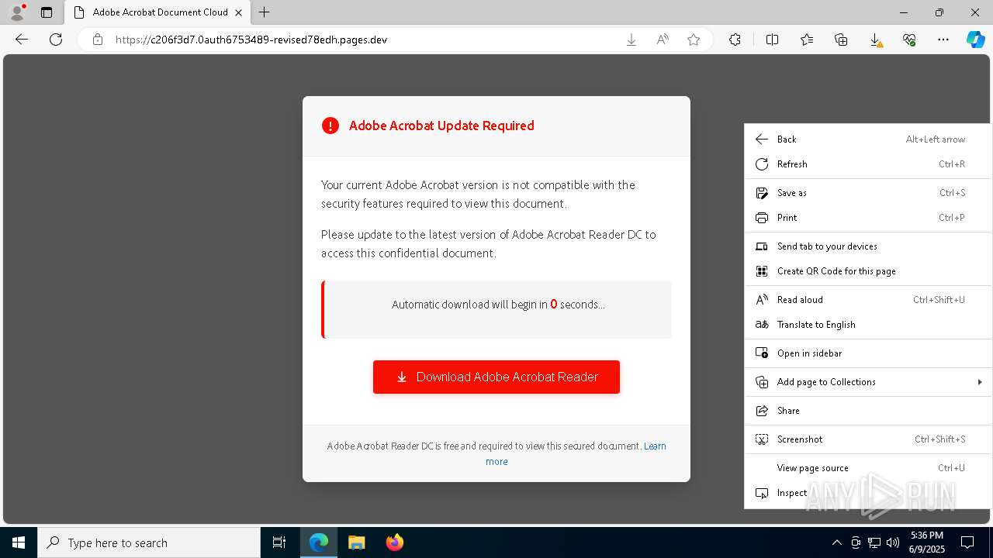Open Microsoft Edge taskbar icon
The width and height of the screenshot is (993, 558).
click(x=319, y=542)
